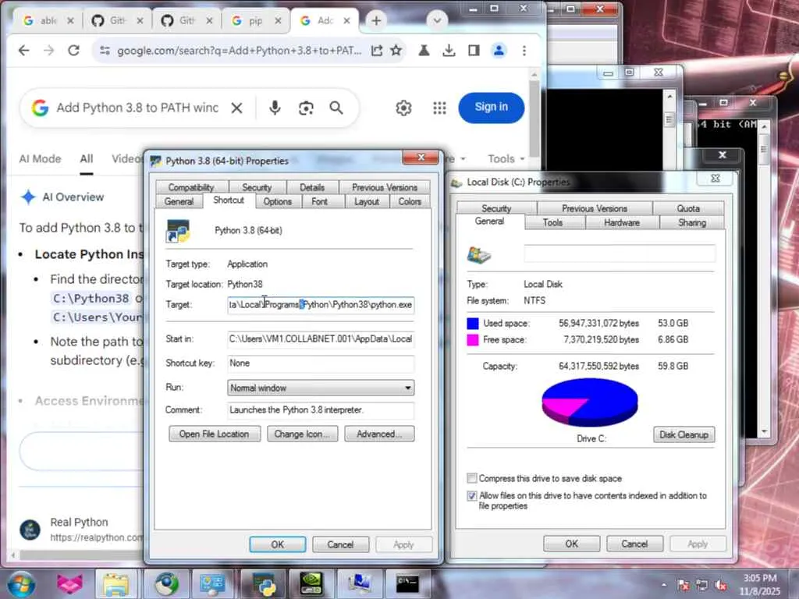Search by image with Lens icon

tap(306, 108)
